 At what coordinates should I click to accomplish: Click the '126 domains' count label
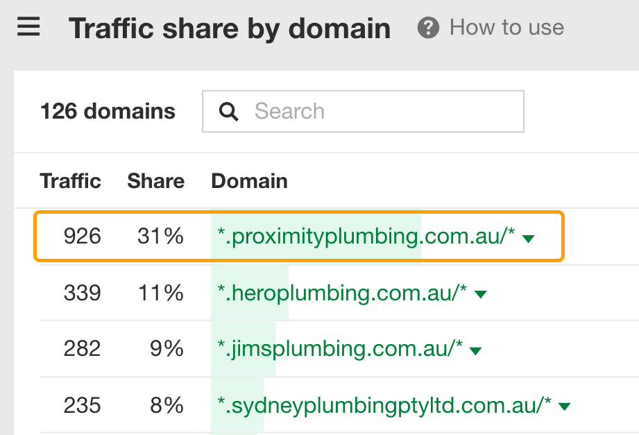[x=108, y=111]
